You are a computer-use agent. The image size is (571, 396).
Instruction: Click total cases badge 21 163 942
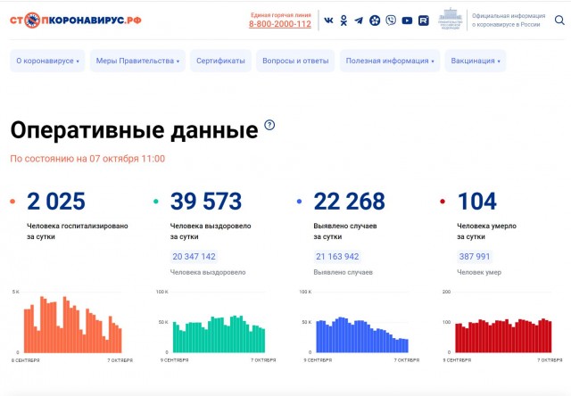337,257
